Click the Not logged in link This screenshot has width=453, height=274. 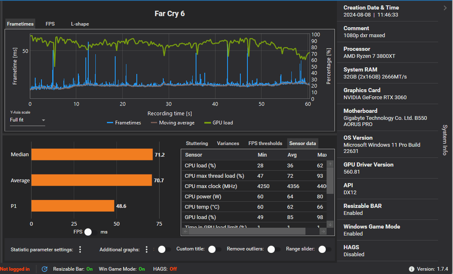(15, 269)
